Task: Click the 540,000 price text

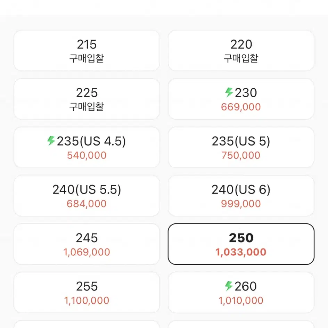Action: click(87, 155)
